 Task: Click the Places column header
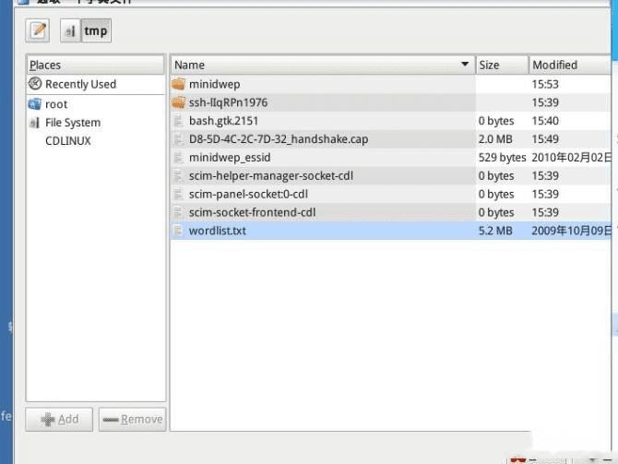click(x=95, y=65)
